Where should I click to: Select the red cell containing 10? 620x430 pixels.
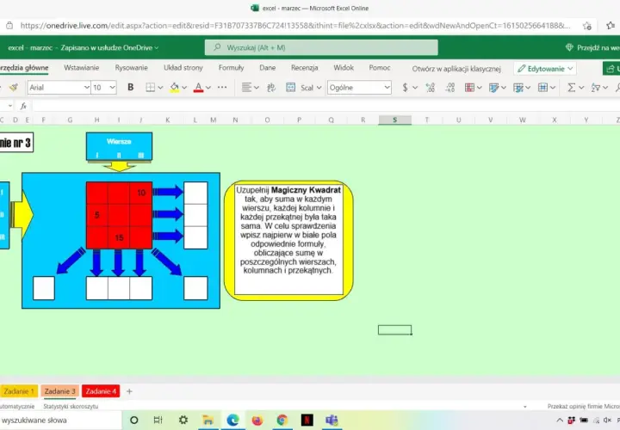141,193
